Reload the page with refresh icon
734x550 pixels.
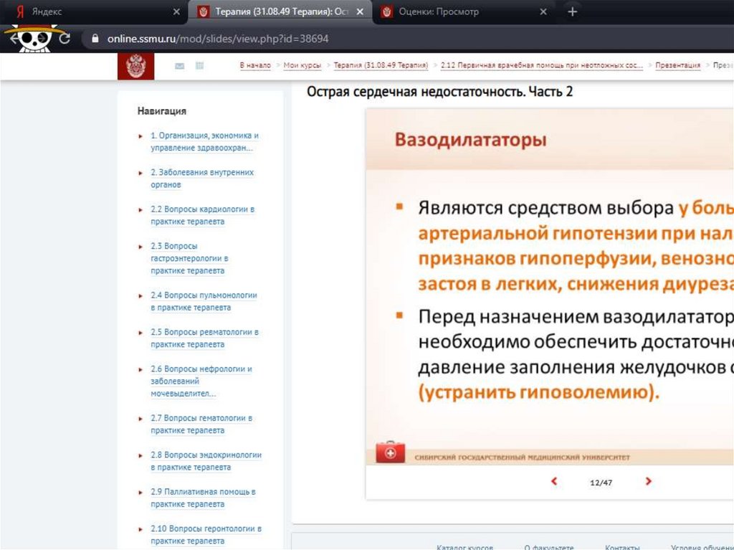click(65, 39)
